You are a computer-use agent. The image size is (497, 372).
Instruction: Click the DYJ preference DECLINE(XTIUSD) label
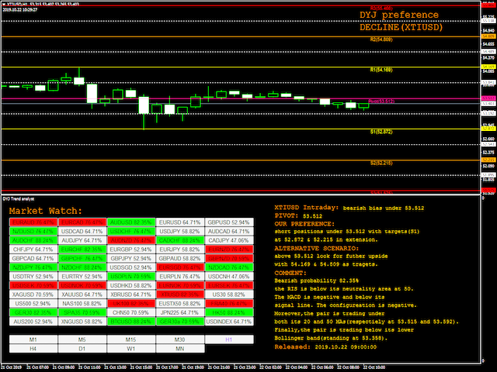[396, 21]
